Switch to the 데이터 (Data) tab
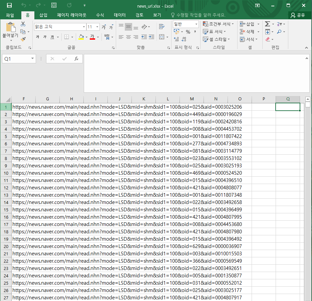This screenshot has width=312, height=301. click(119, 15)
